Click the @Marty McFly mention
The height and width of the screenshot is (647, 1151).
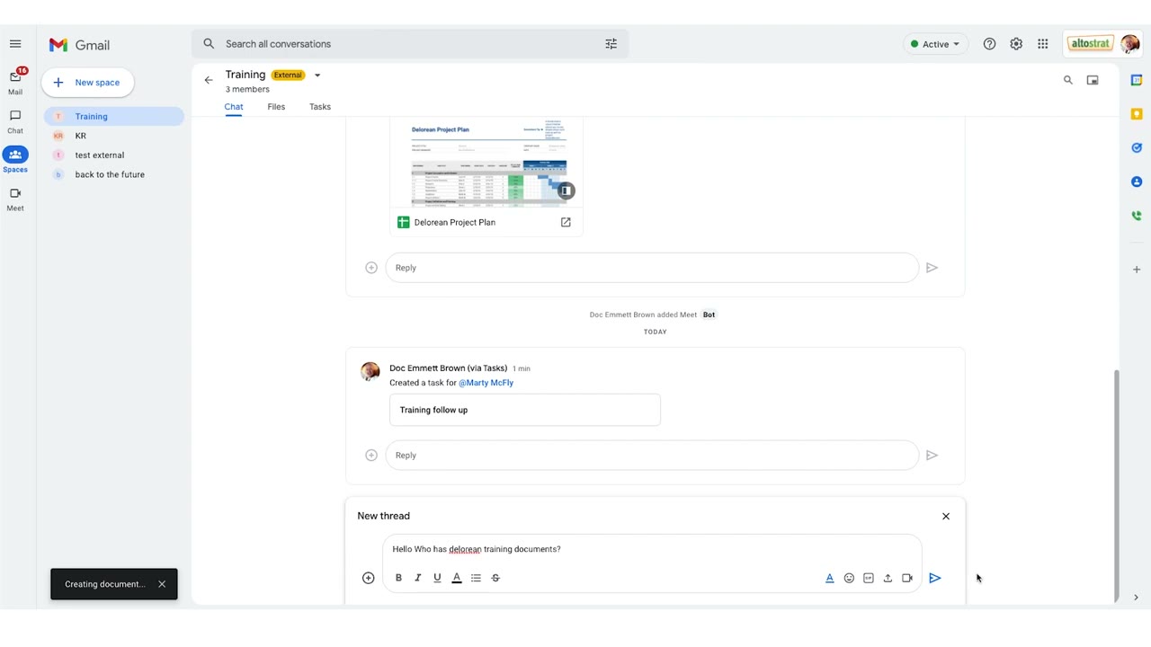(486, 383)
